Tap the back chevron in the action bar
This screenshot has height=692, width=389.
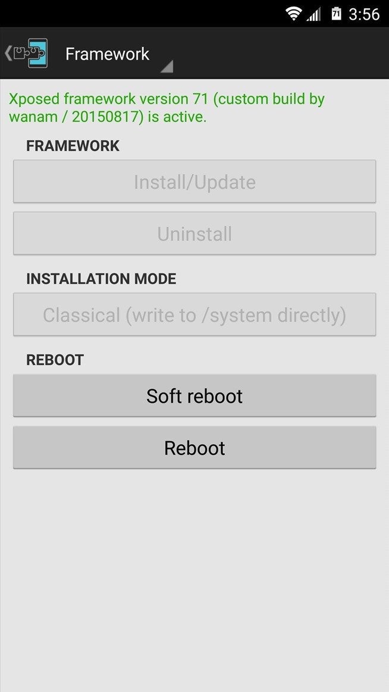click(8, 54)
